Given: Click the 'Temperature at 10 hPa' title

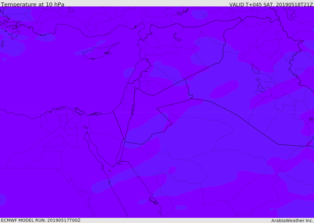Looking at the screenshot, I should point(33,4).
